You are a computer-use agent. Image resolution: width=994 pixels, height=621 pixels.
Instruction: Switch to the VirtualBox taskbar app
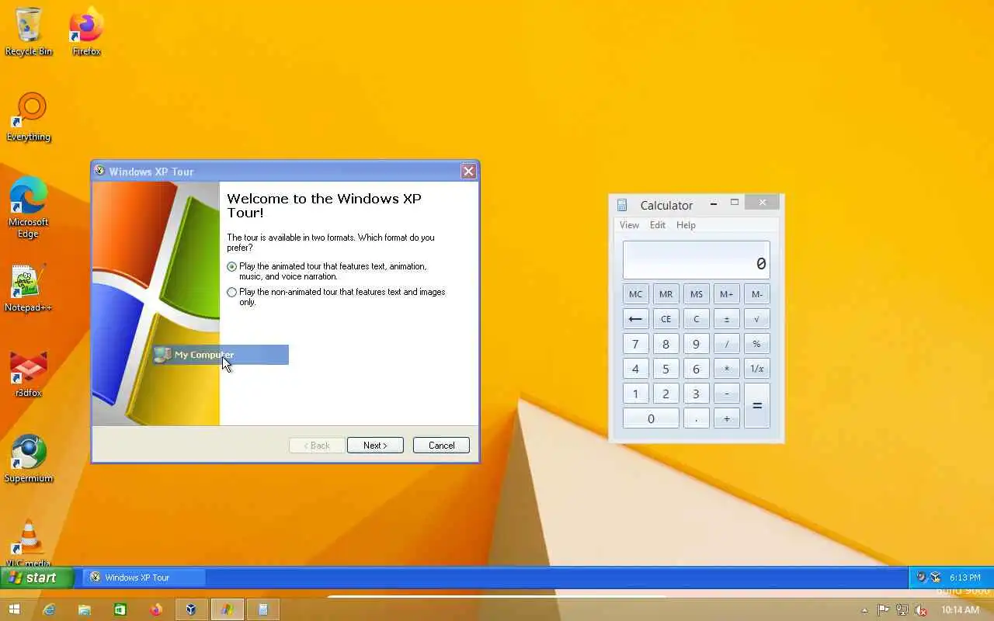coord(191,609)
